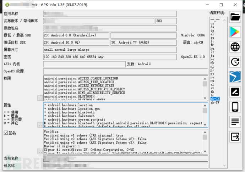Screen dimensions: 245x172
Task: Select language 'ru' in locale list
Action: click(x=212, y=81)
